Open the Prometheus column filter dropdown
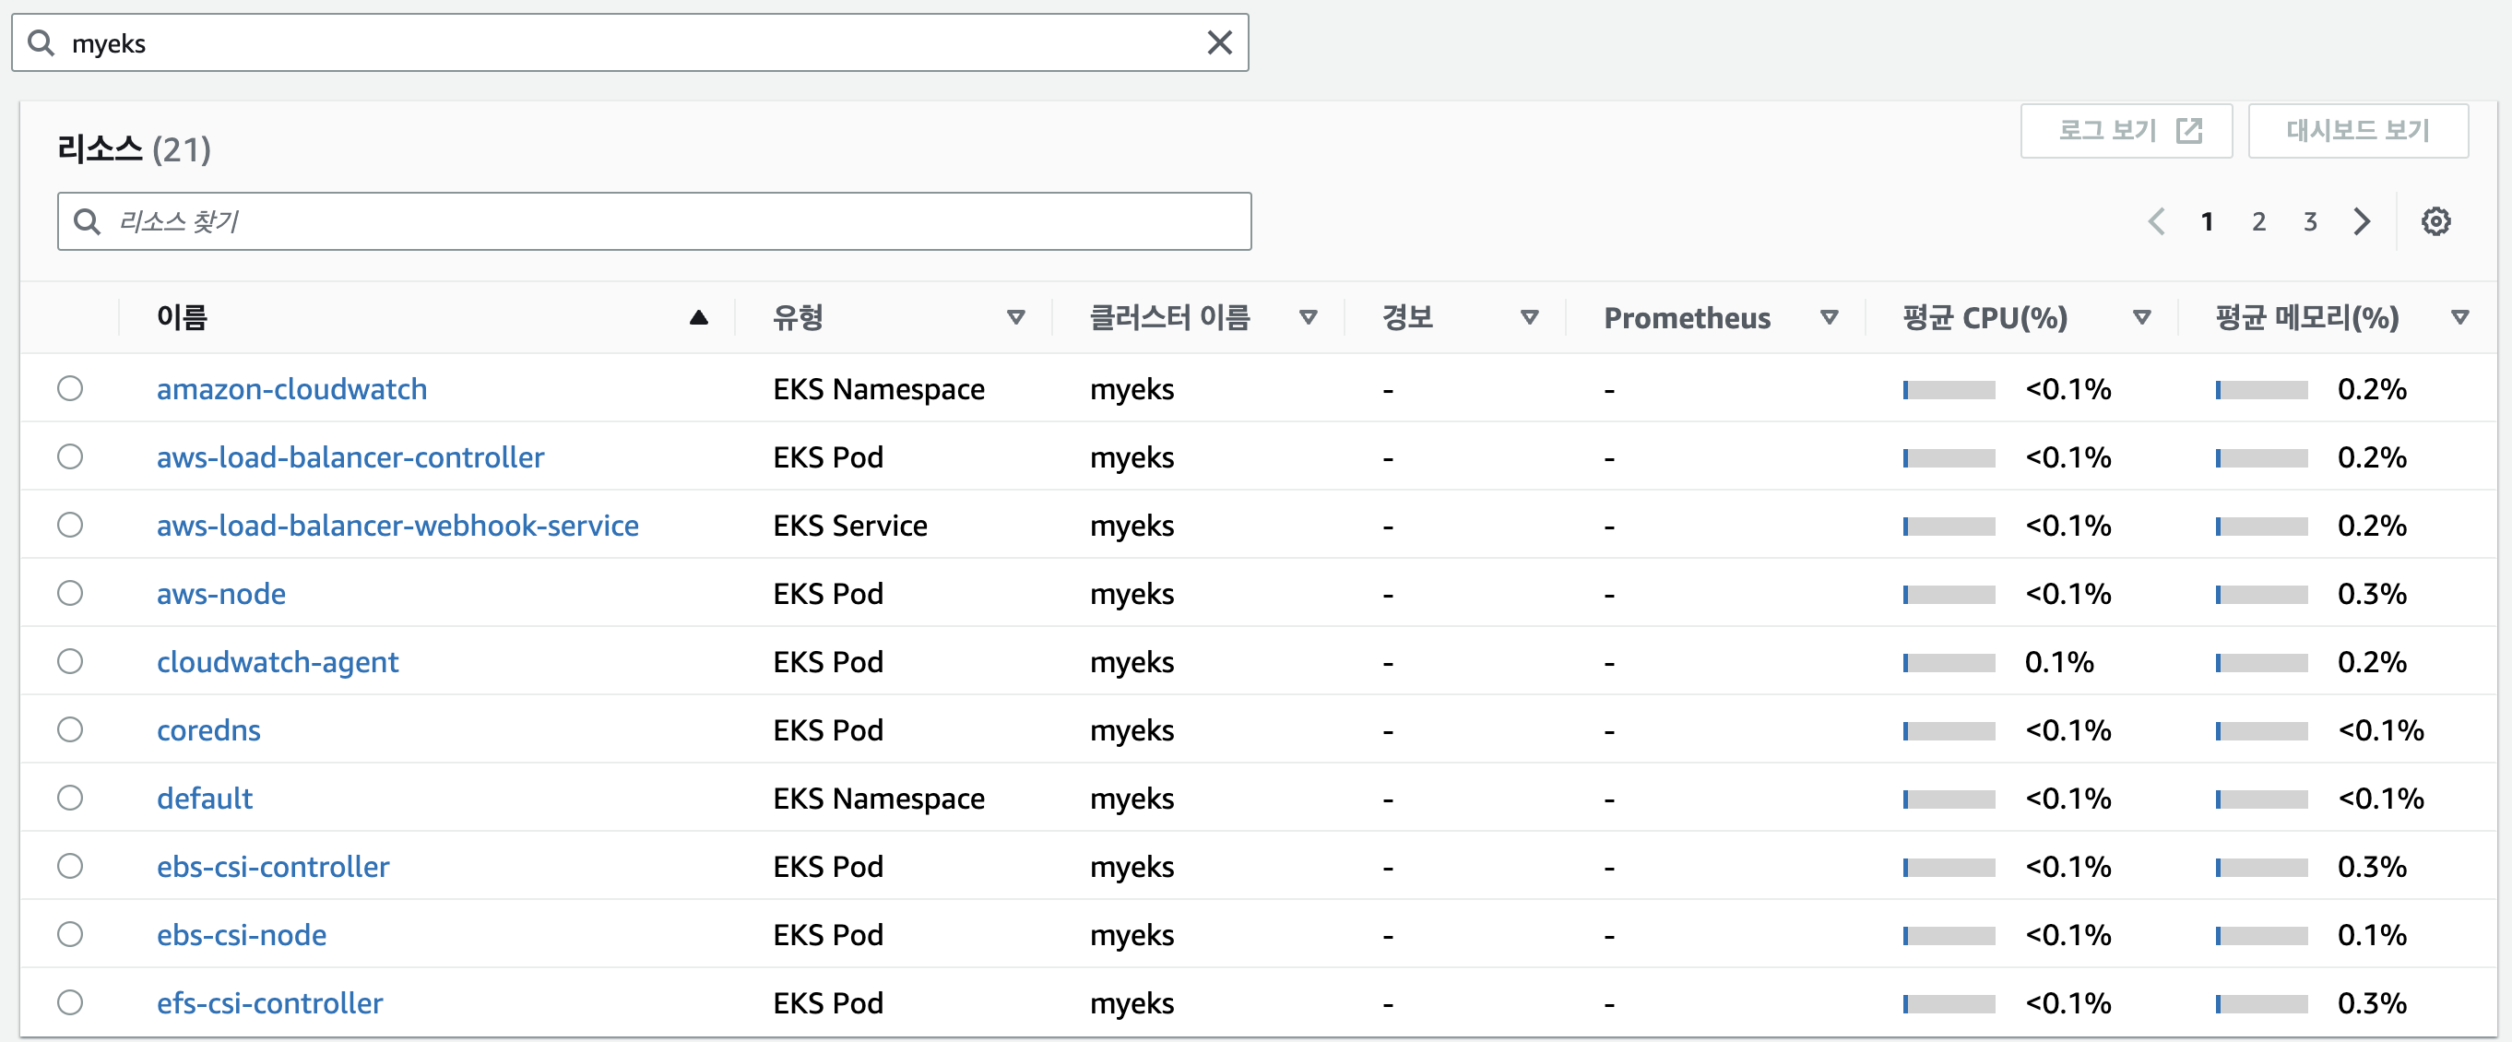Viewport: 2512px width, 1042px height. pyautogui.click(x=1829, y=318)
